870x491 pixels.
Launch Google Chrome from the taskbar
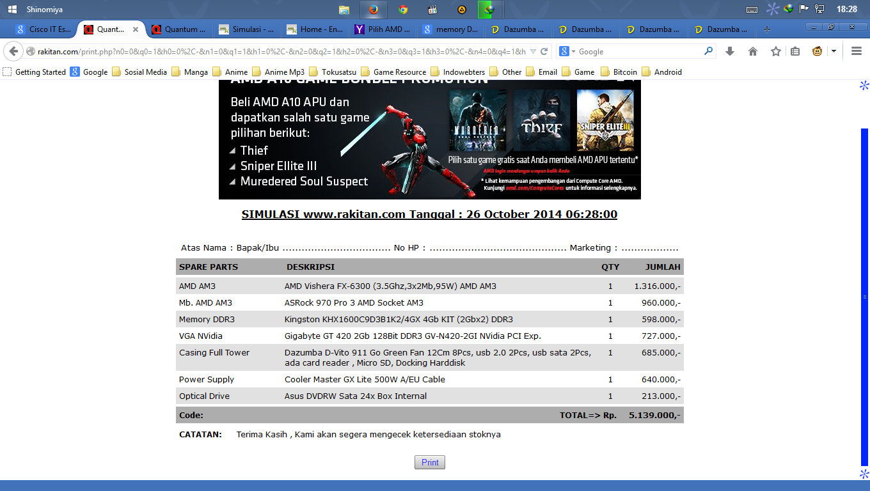403,10
